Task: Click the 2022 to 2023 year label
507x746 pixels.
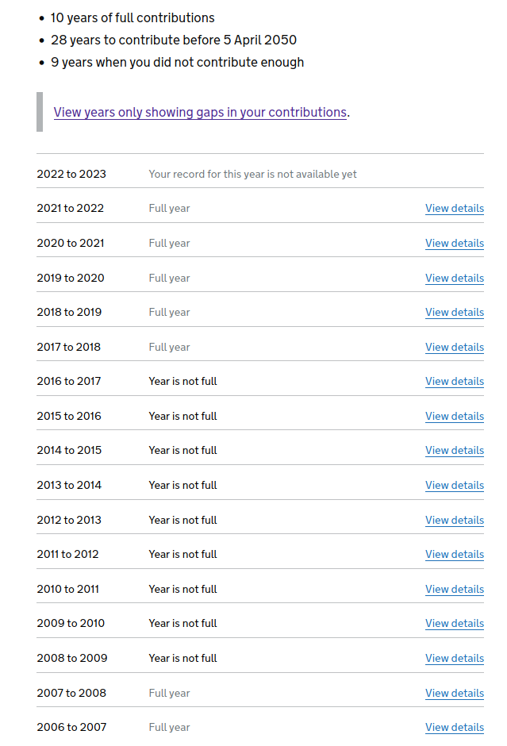Action: pos(71,175)
